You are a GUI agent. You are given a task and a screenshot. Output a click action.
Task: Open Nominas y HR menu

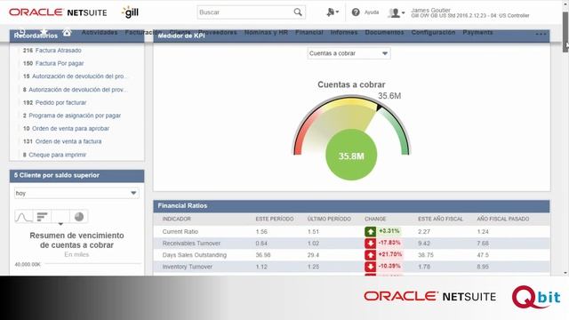click(x=266, y=32)
